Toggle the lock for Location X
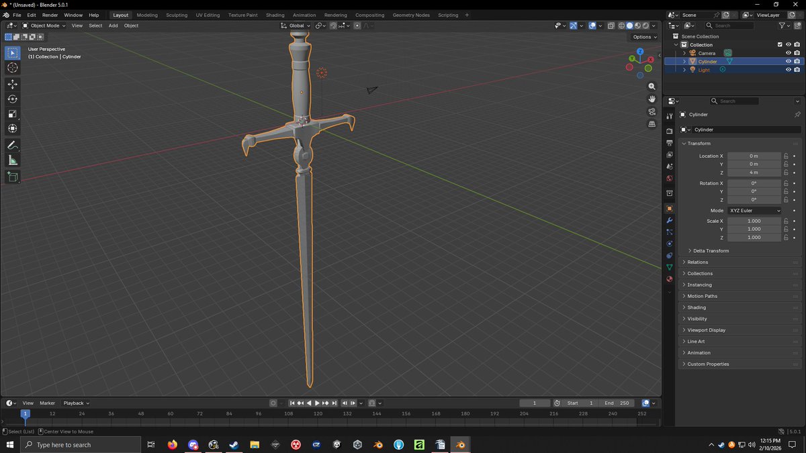 point(786,156)
